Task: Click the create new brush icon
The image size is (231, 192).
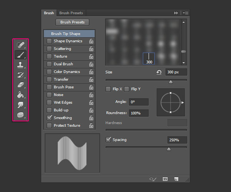Action: coord(176,179)
